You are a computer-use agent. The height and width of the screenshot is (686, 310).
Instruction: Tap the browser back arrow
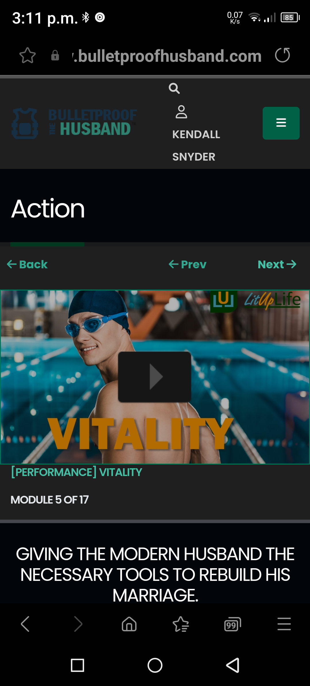click(26, 624)
